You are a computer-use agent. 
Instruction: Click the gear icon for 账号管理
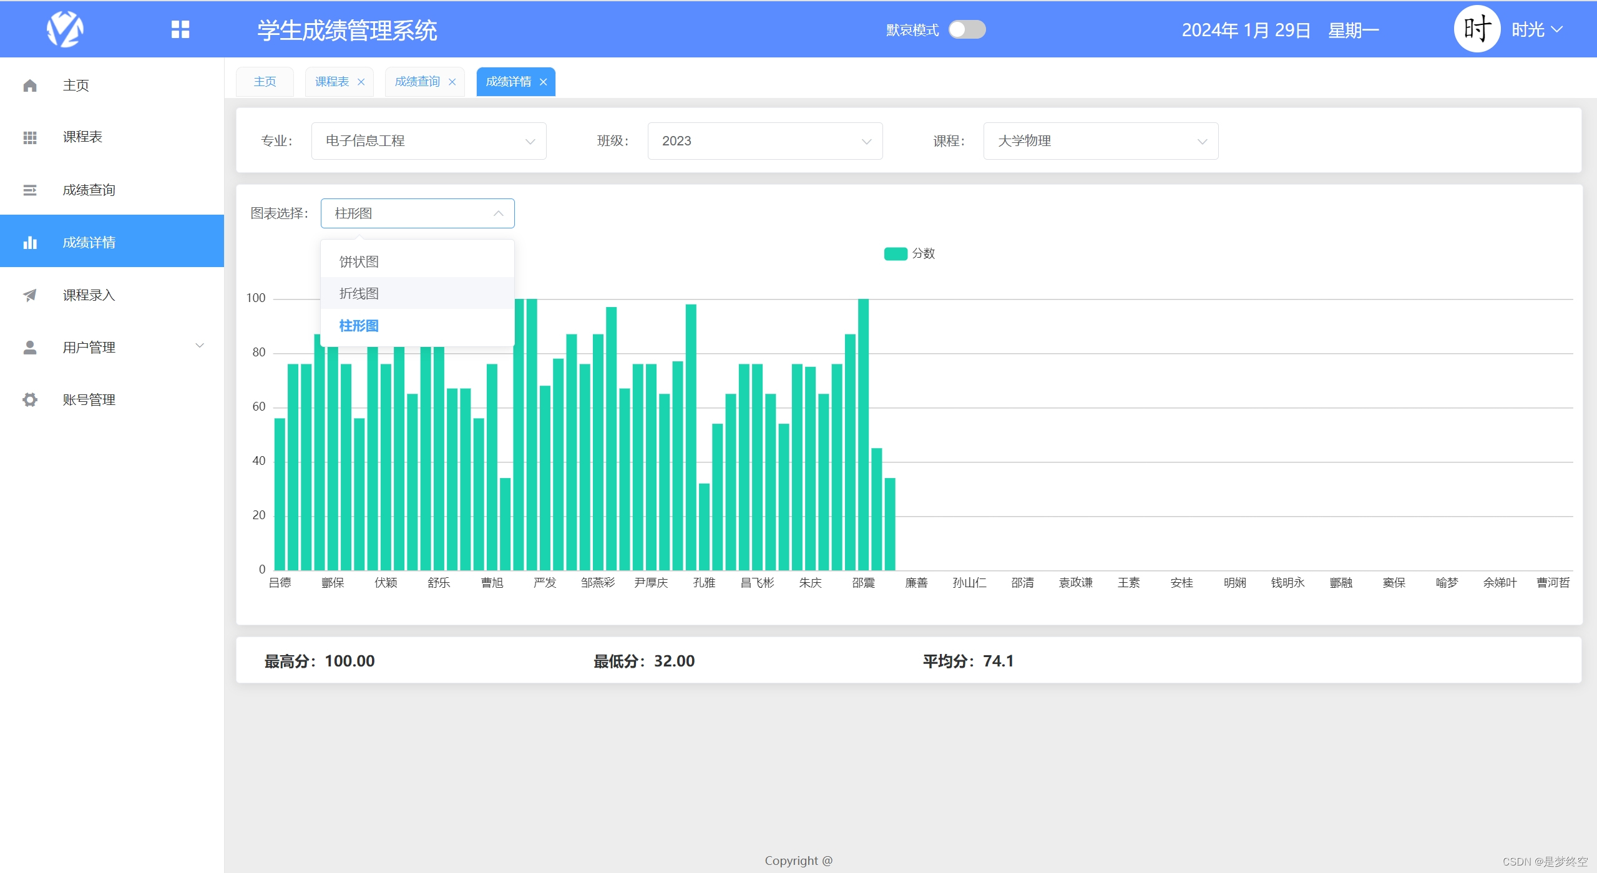[30, 399]
